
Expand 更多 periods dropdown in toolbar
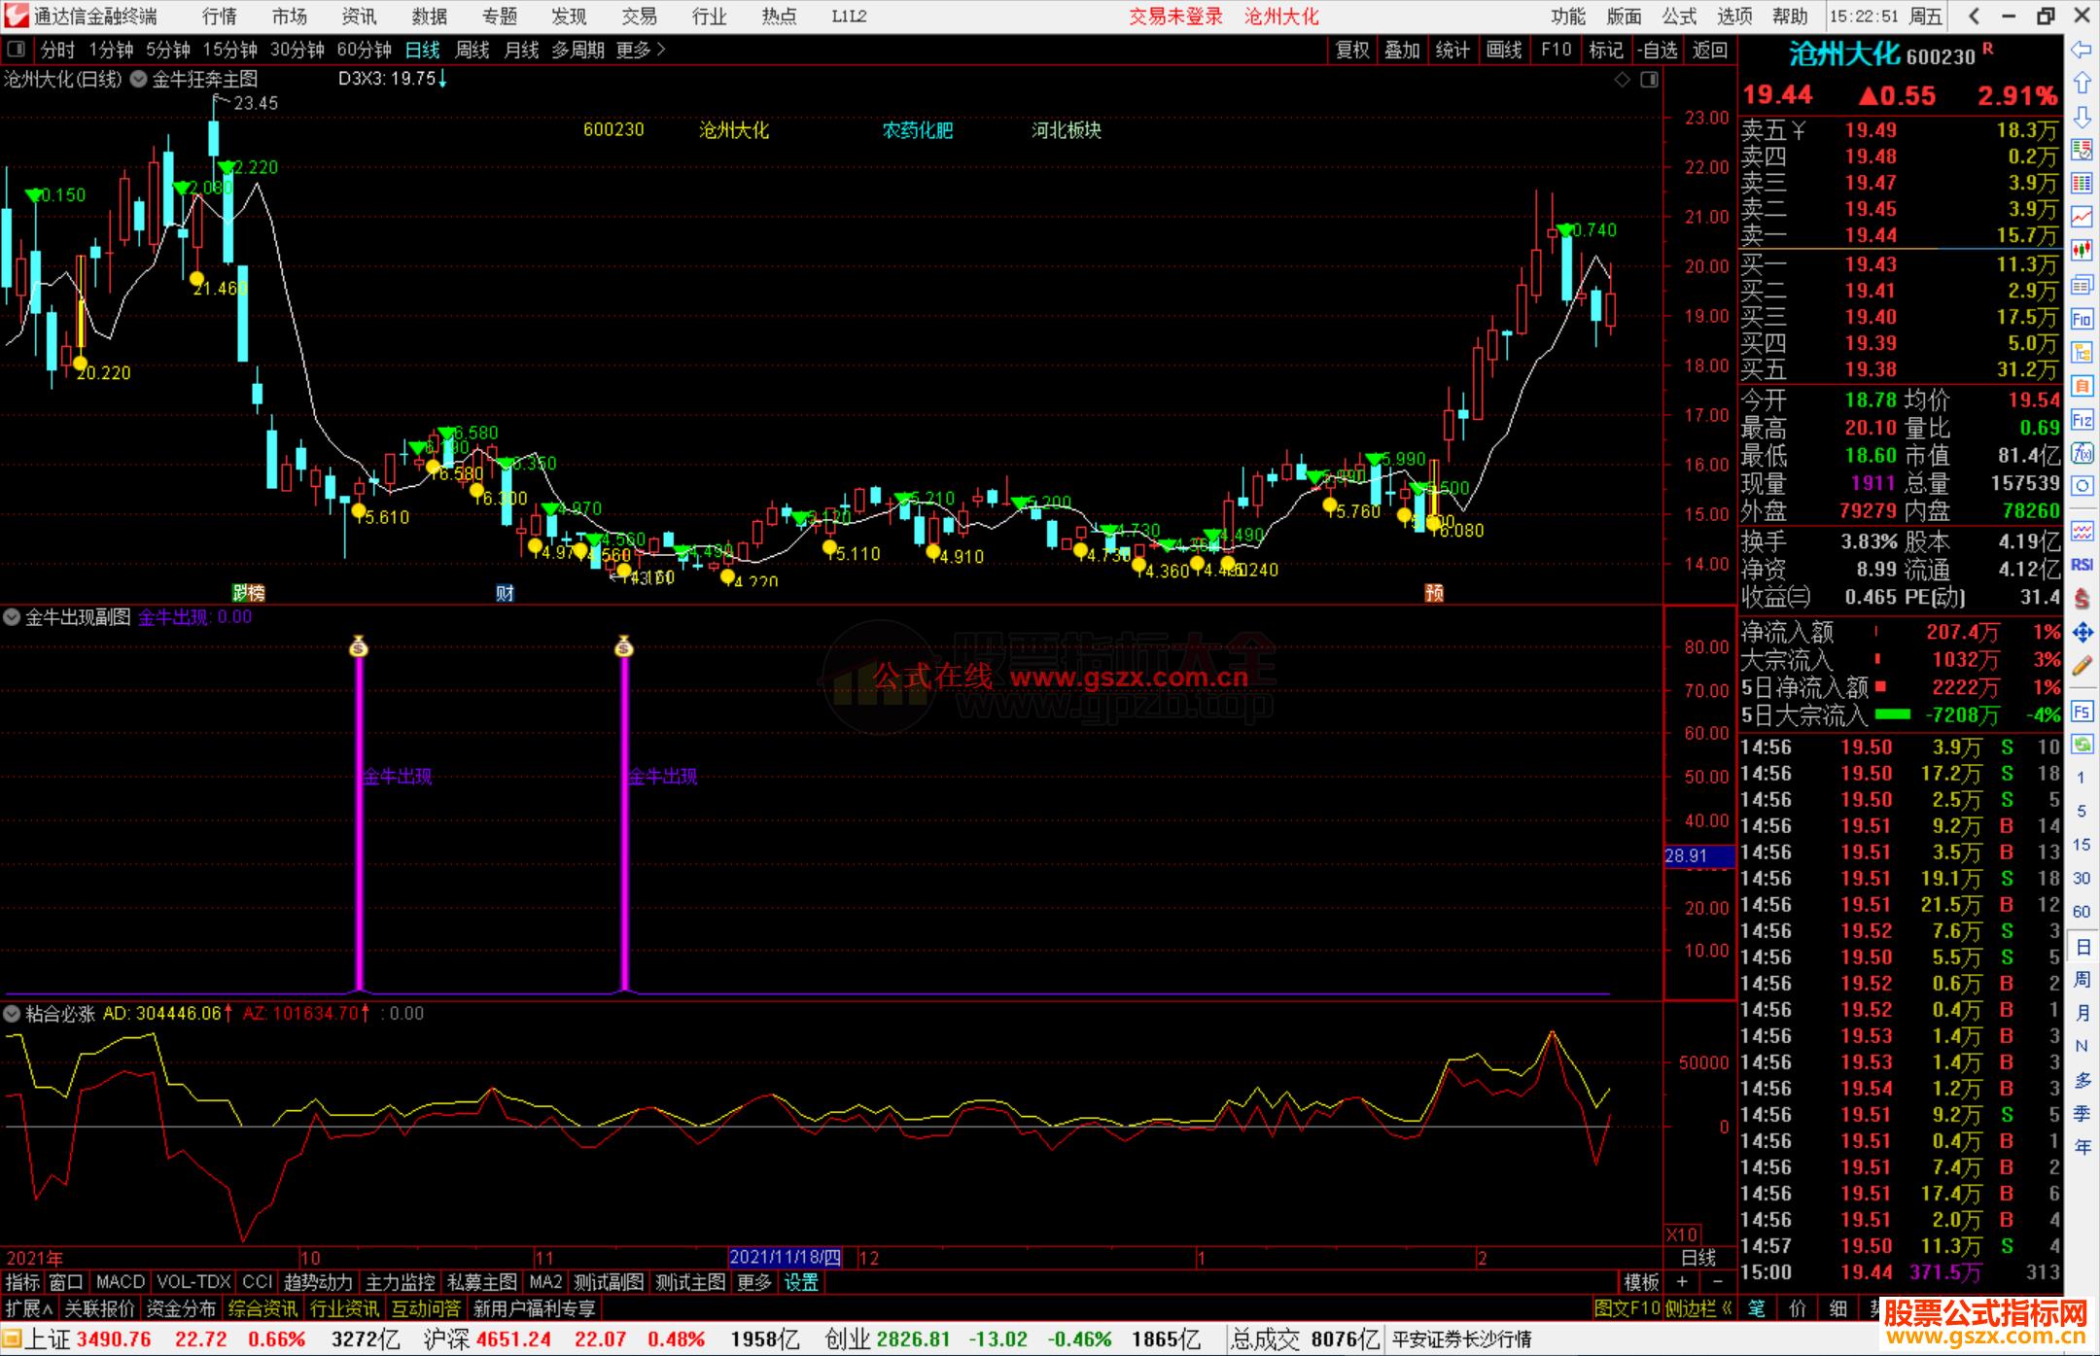pyautogui.click(x=641, y=50)
